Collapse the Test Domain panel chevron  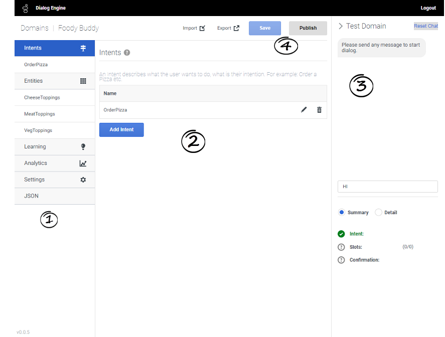click(x=341, y=26)
